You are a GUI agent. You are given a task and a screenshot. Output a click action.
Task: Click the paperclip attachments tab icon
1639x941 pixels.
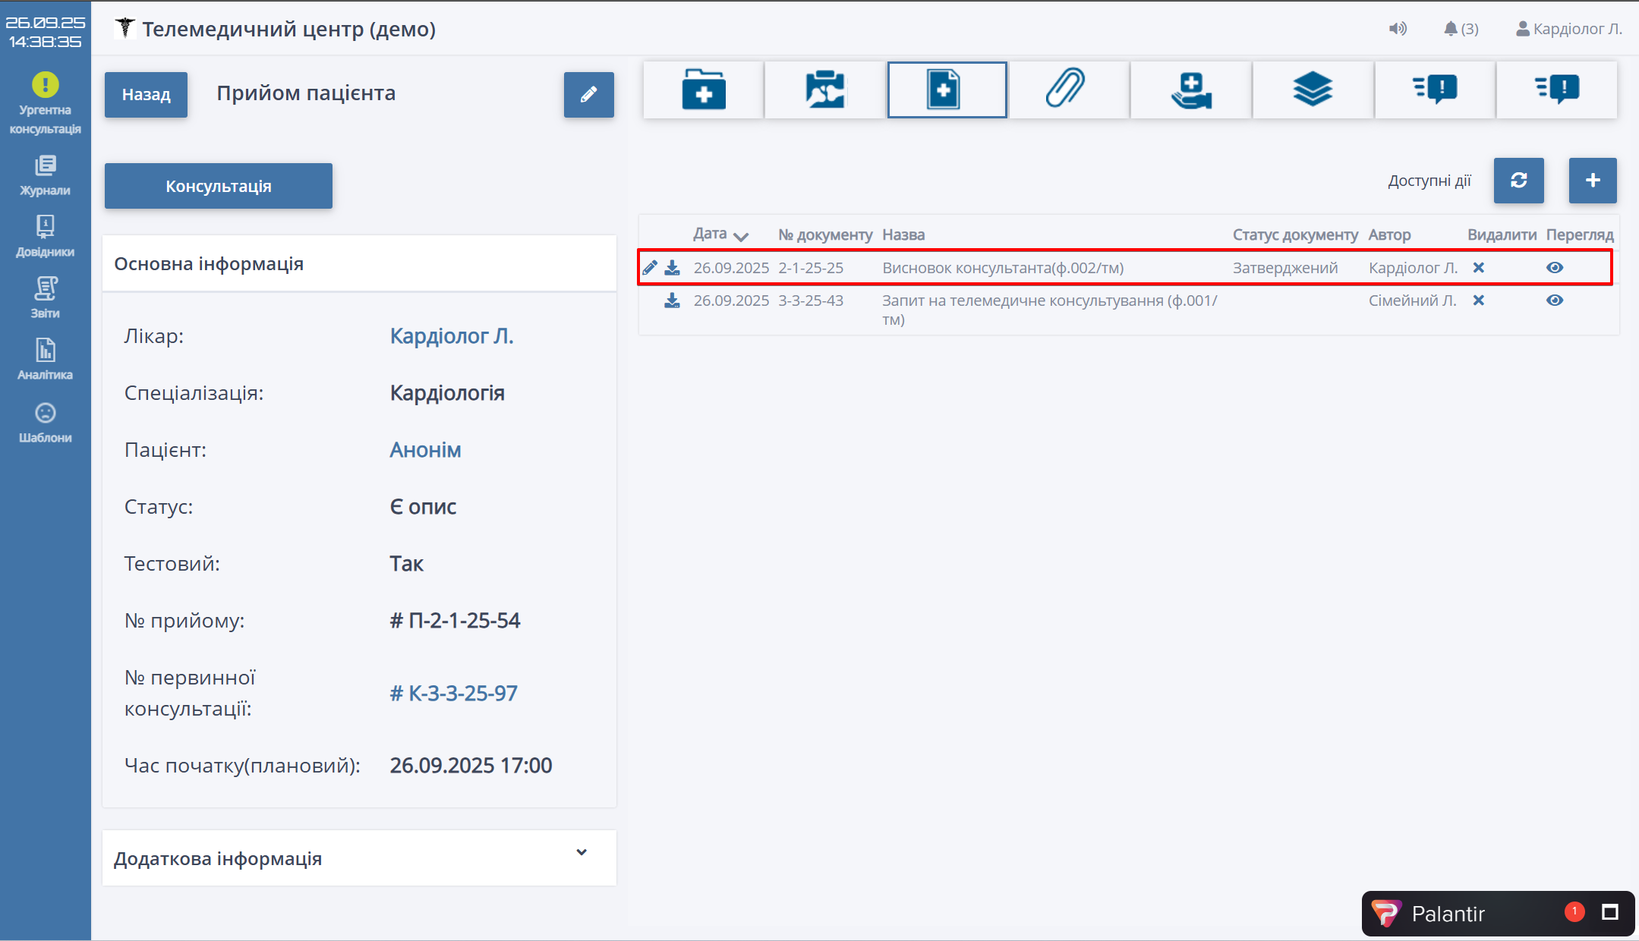1067,90
